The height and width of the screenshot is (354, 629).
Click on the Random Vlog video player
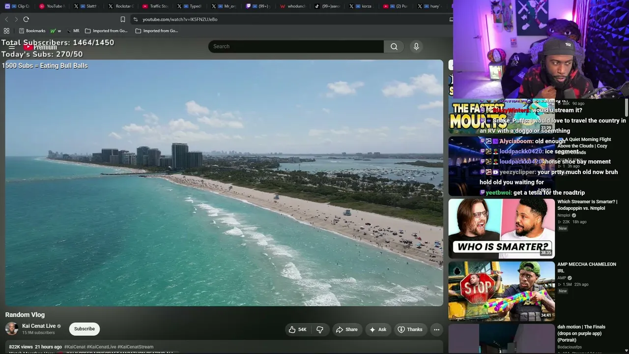(224, 183)
